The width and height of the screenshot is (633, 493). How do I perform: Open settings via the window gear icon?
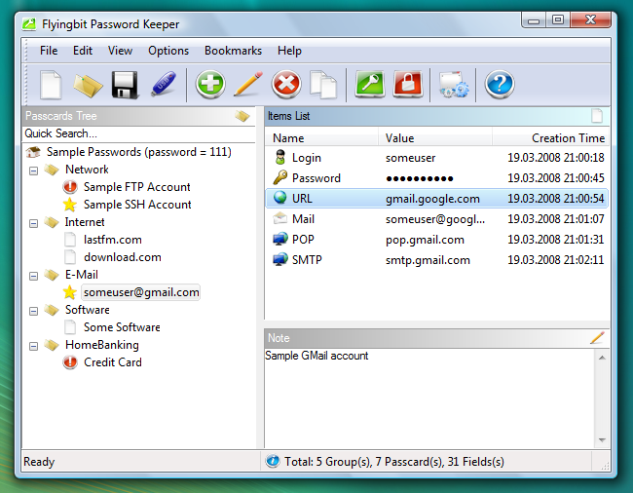click(454, 85)
